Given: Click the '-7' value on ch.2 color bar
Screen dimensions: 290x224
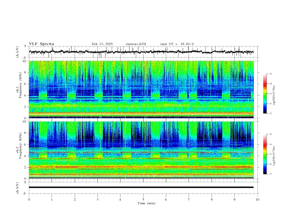Looking at the screenshot, I should point(270,174).
